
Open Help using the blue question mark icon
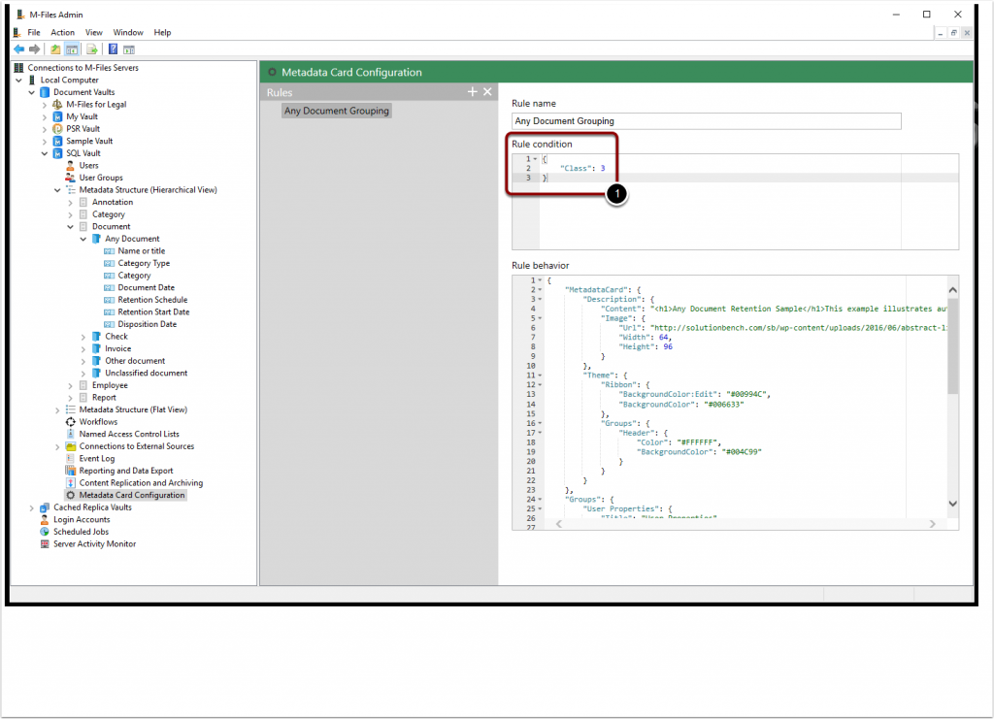[x=112, y=48]
